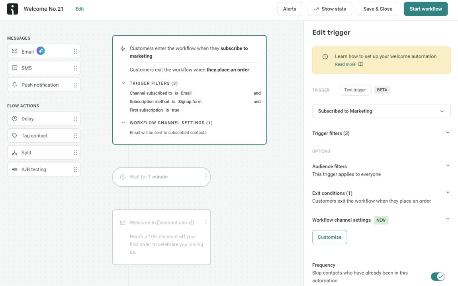458x286 pixels.
Task: Click the Start workflow button
Action: click(x=425, y=9)
